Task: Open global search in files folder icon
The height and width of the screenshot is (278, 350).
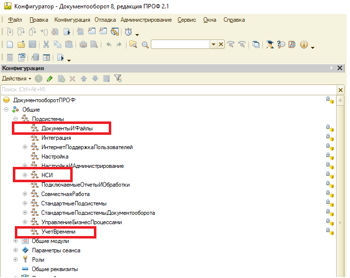Action: [133, 44]
